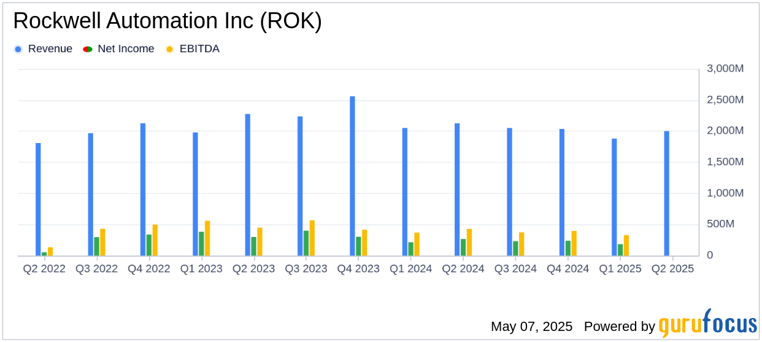Select the Q4 2024 net income bar
This screenshot has width=762, height=342.
tap(568, 248)
